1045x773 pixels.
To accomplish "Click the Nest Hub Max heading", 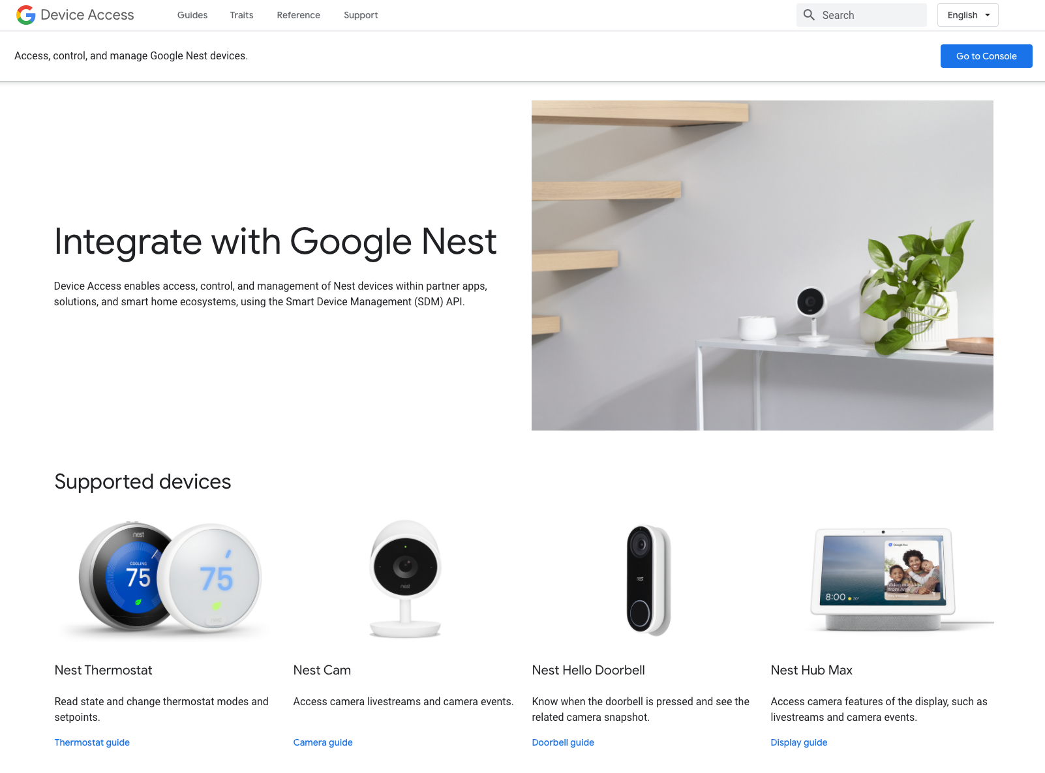I will (x=811, y=670).
